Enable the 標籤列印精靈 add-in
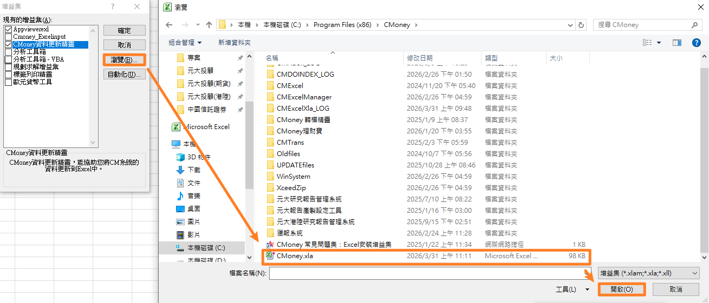Screen dimensions: 709x303 [x=8, y=75]
